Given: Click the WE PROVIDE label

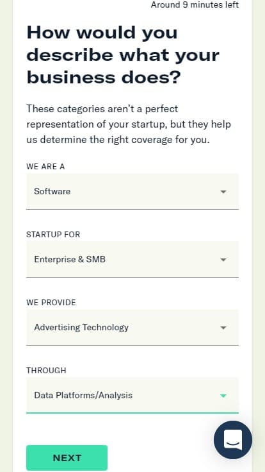Looking at the screenshot, I should click(x=51, y=303).
